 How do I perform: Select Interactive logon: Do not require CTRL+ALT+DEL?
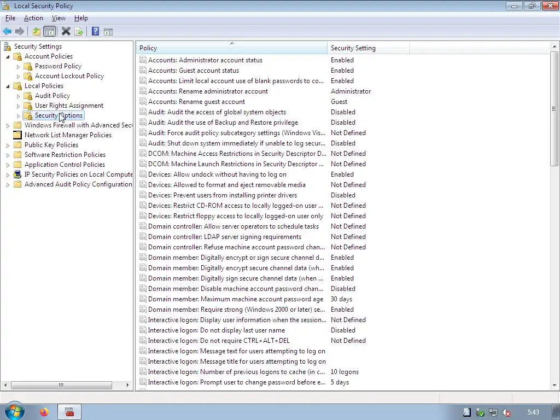219,340
